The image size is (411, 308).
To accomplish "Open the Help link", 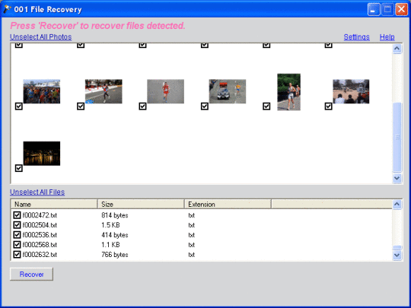I will (x=387, y=37).
